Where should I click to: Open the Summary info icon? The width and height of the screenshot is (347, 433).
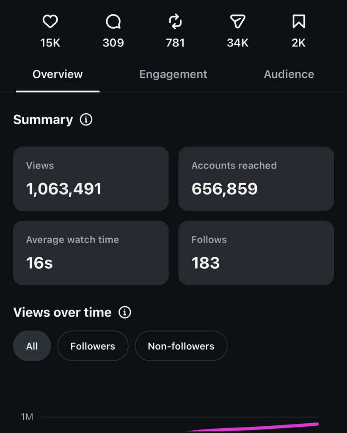click(x=86, y=120)
